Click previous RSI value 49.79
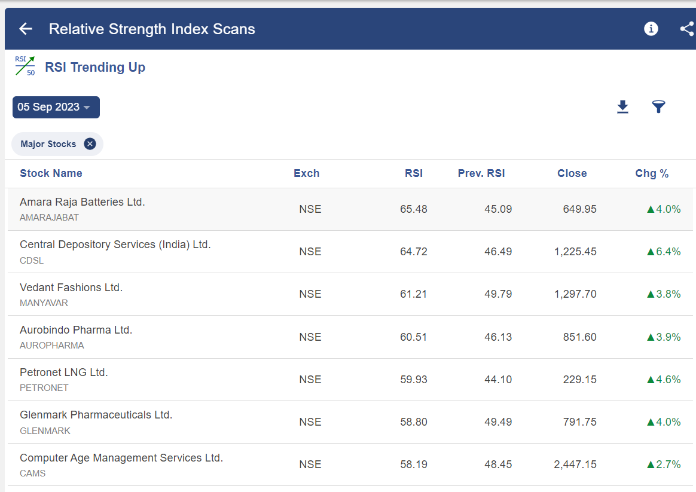 [x=498, y=294]
